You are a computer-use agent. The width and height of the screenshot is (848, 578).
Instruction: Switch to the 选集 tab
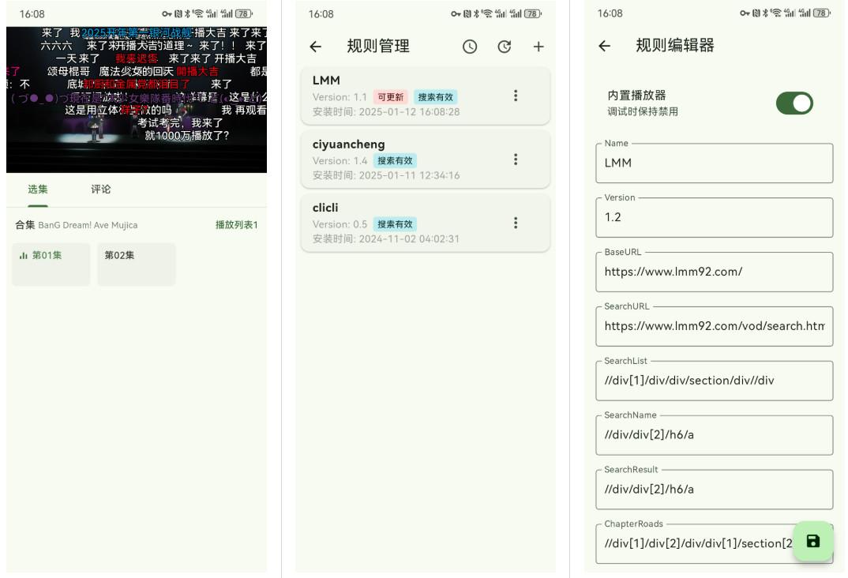coord(38,190)
